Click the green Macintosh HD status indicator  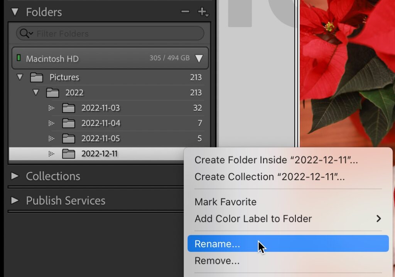[19, 58]
